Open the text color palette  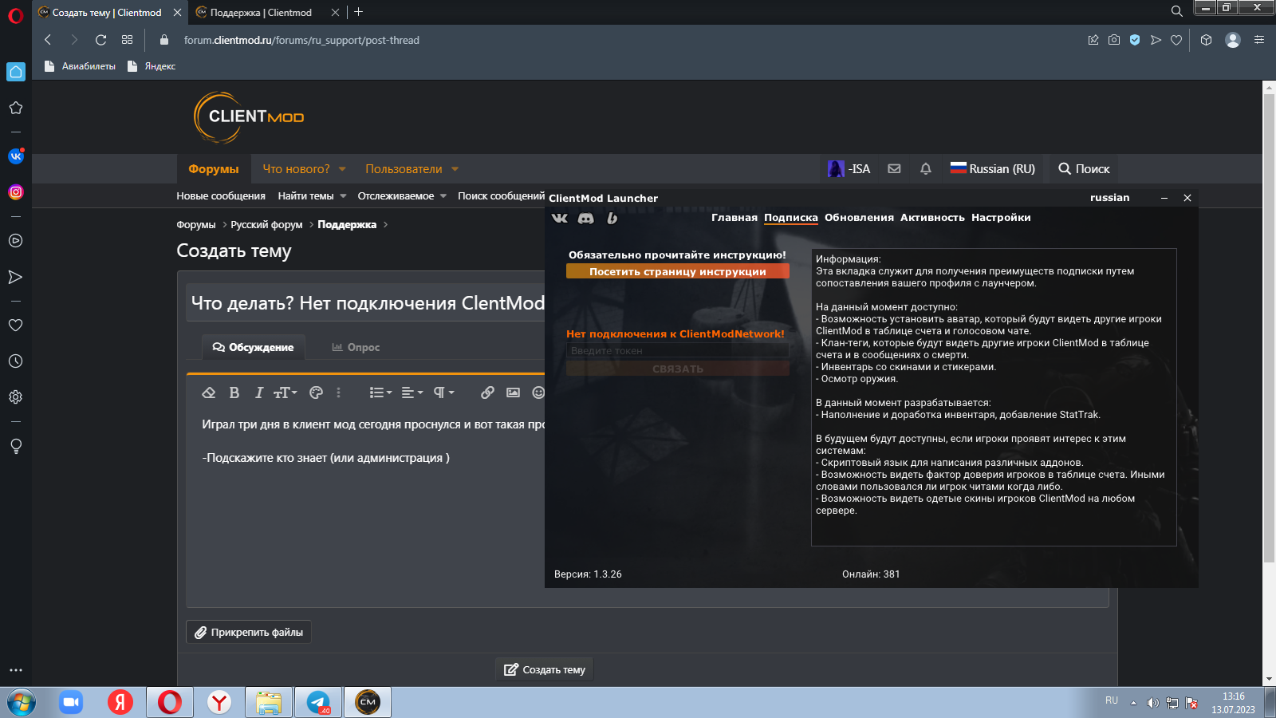[316, 393]
